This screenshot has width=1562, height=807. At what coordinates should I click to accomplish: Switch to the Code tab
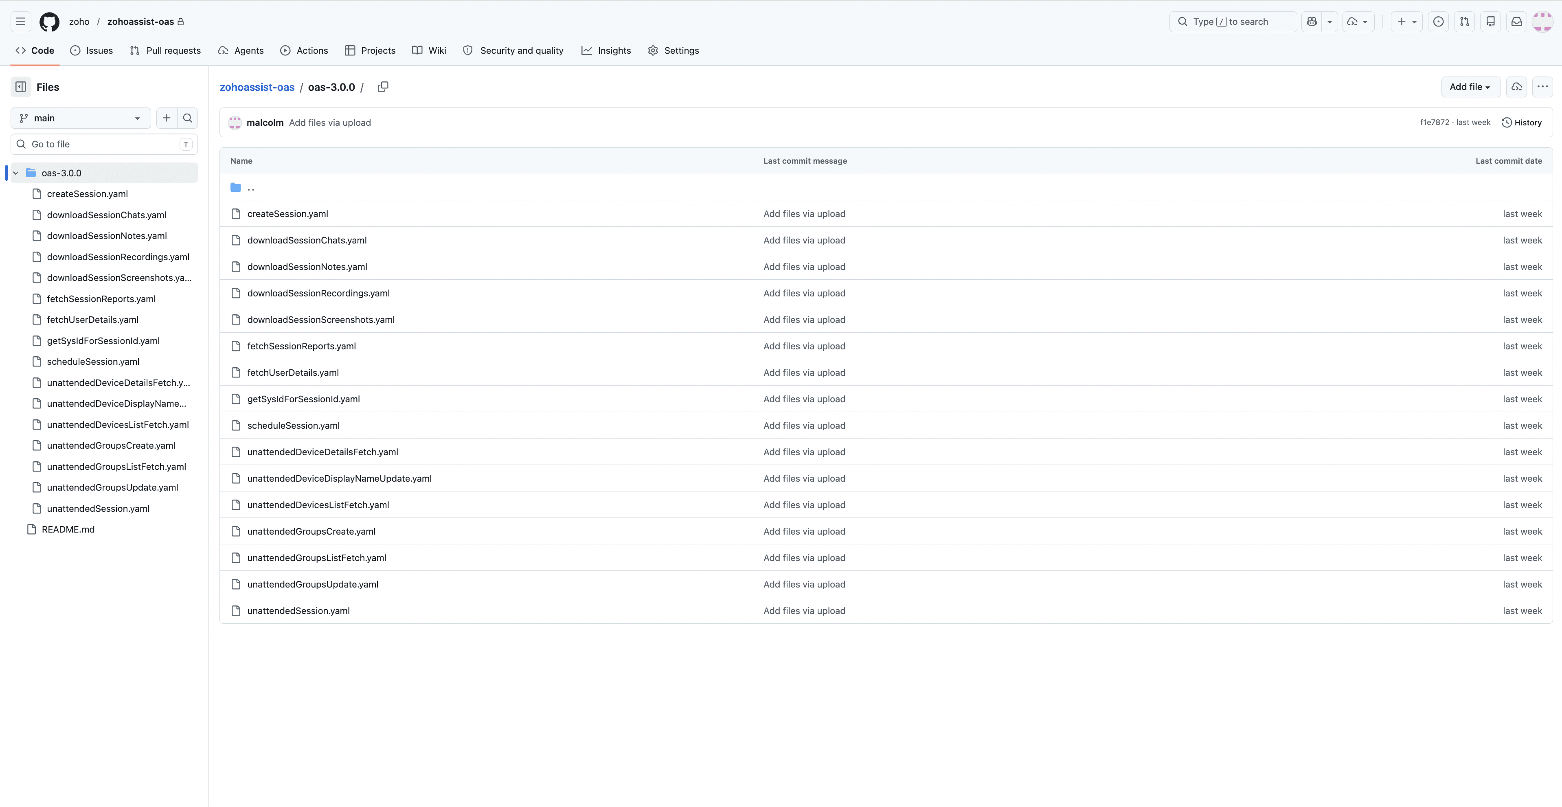(35, 50)
